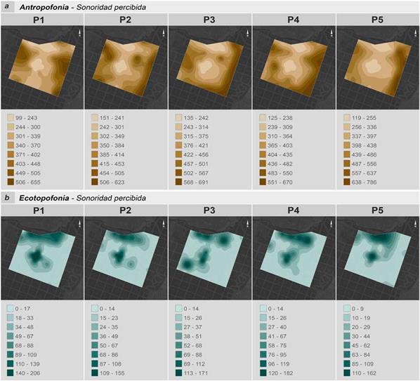Click the north arrow on Ecotopofonia P4 map
The height and width of the screenshot is (381, 420).
coord(332,224)
